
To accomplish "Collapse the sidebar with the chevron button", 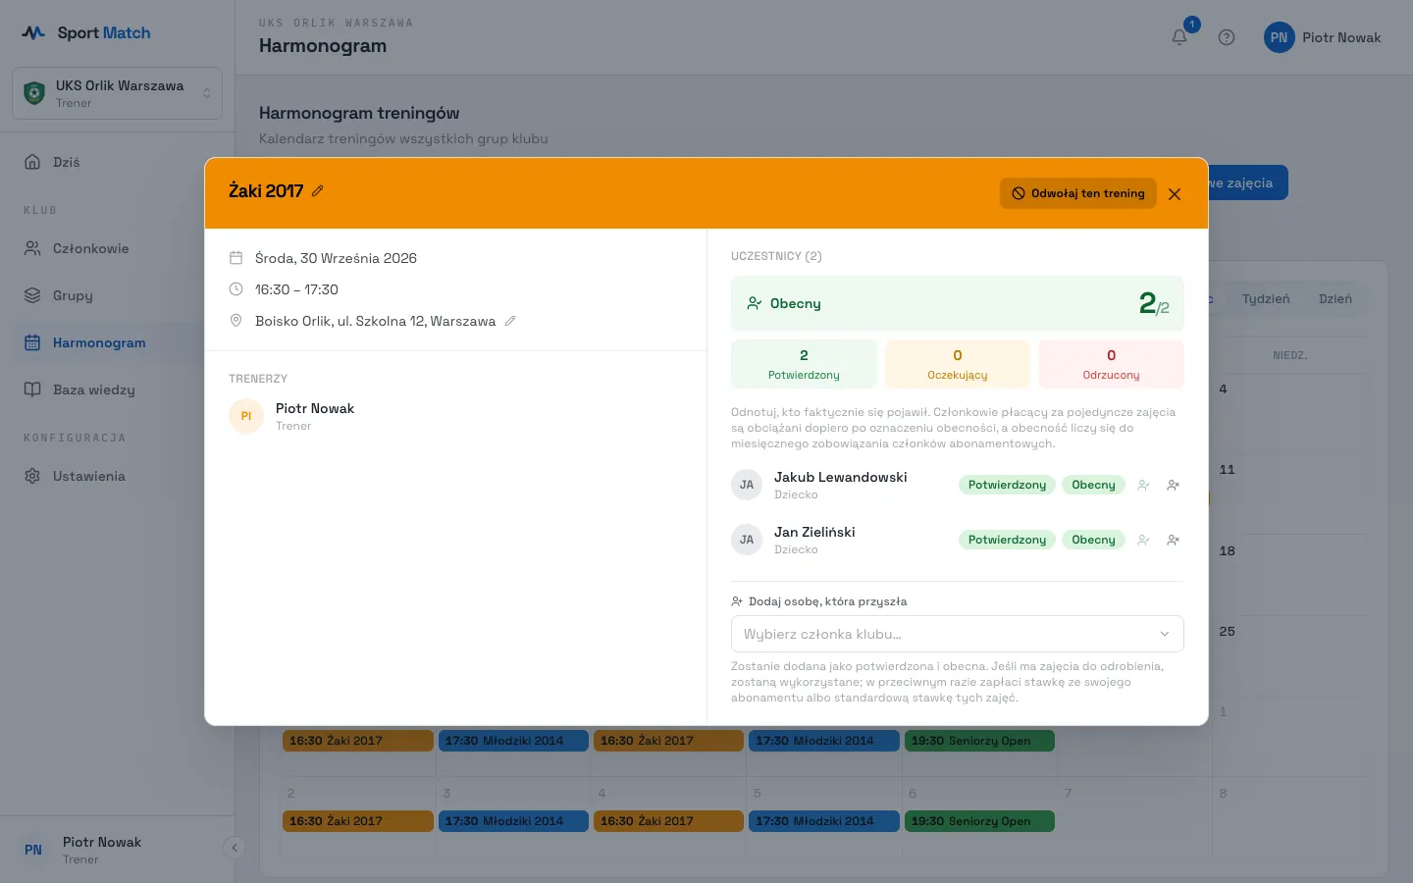I will pos(234,848).
